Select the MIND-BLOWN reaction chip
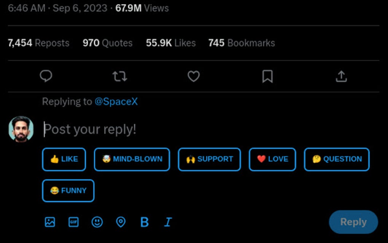 point(132,159)
